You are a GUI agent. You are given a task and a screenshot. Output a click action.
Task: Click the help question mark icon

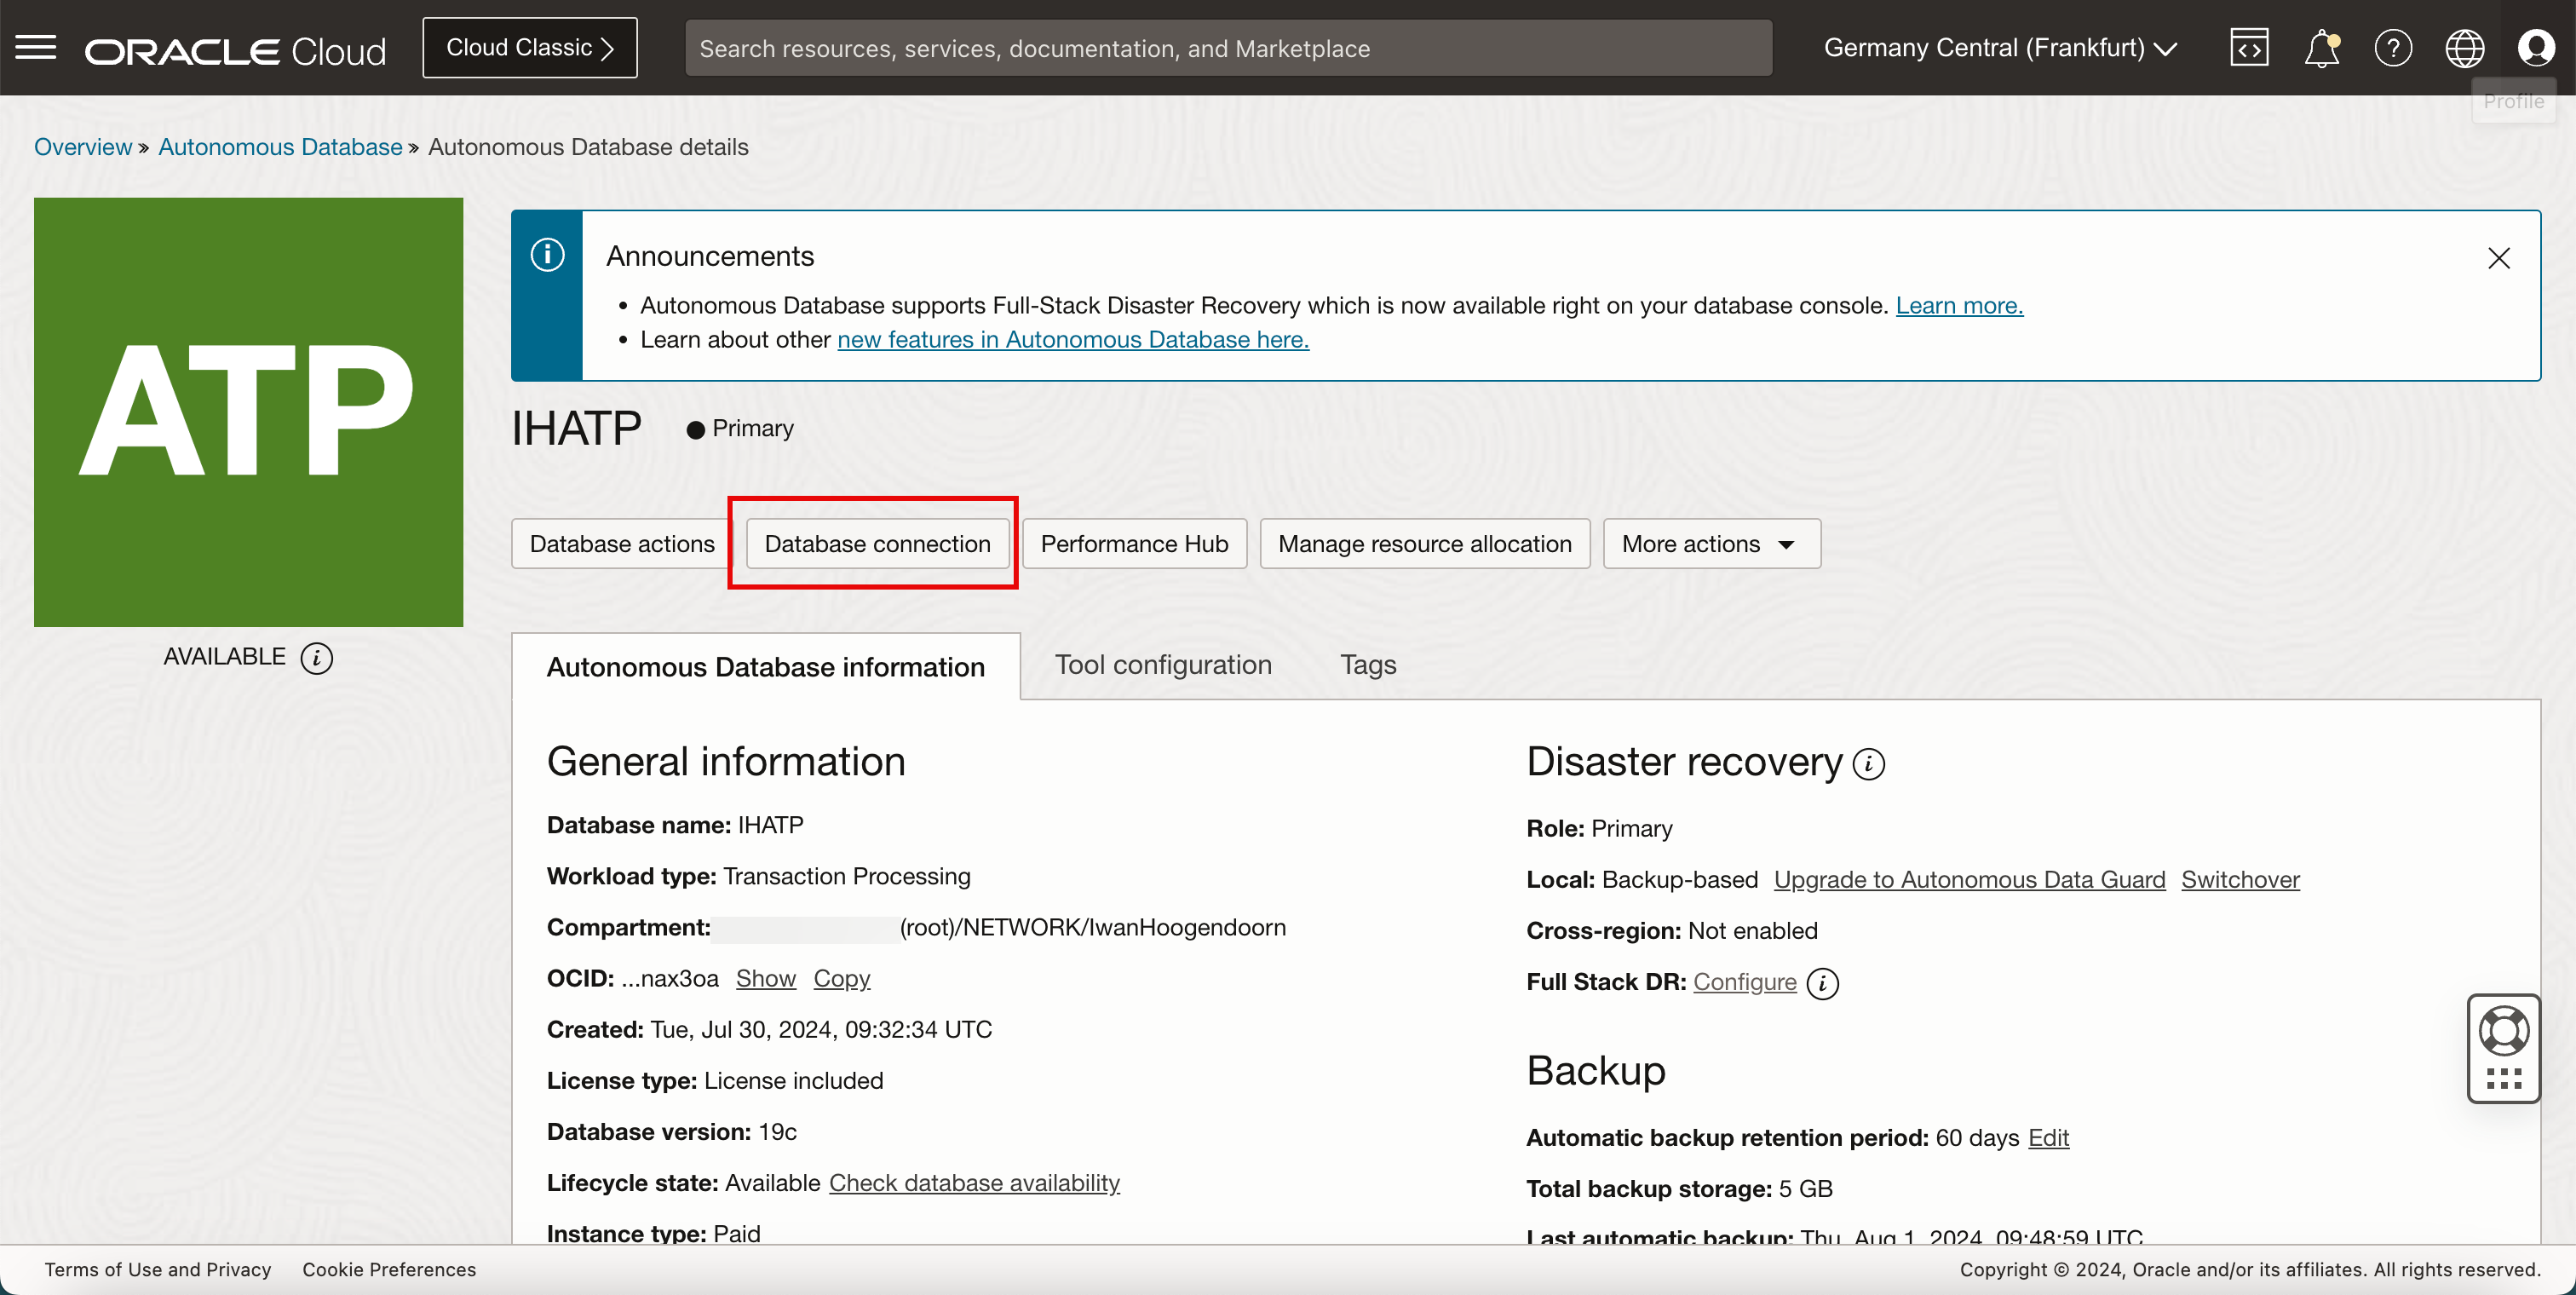2392,48
